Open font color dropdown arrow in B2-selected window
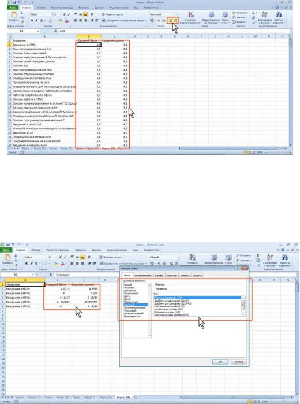300x404 pixels. click(70, 21)
